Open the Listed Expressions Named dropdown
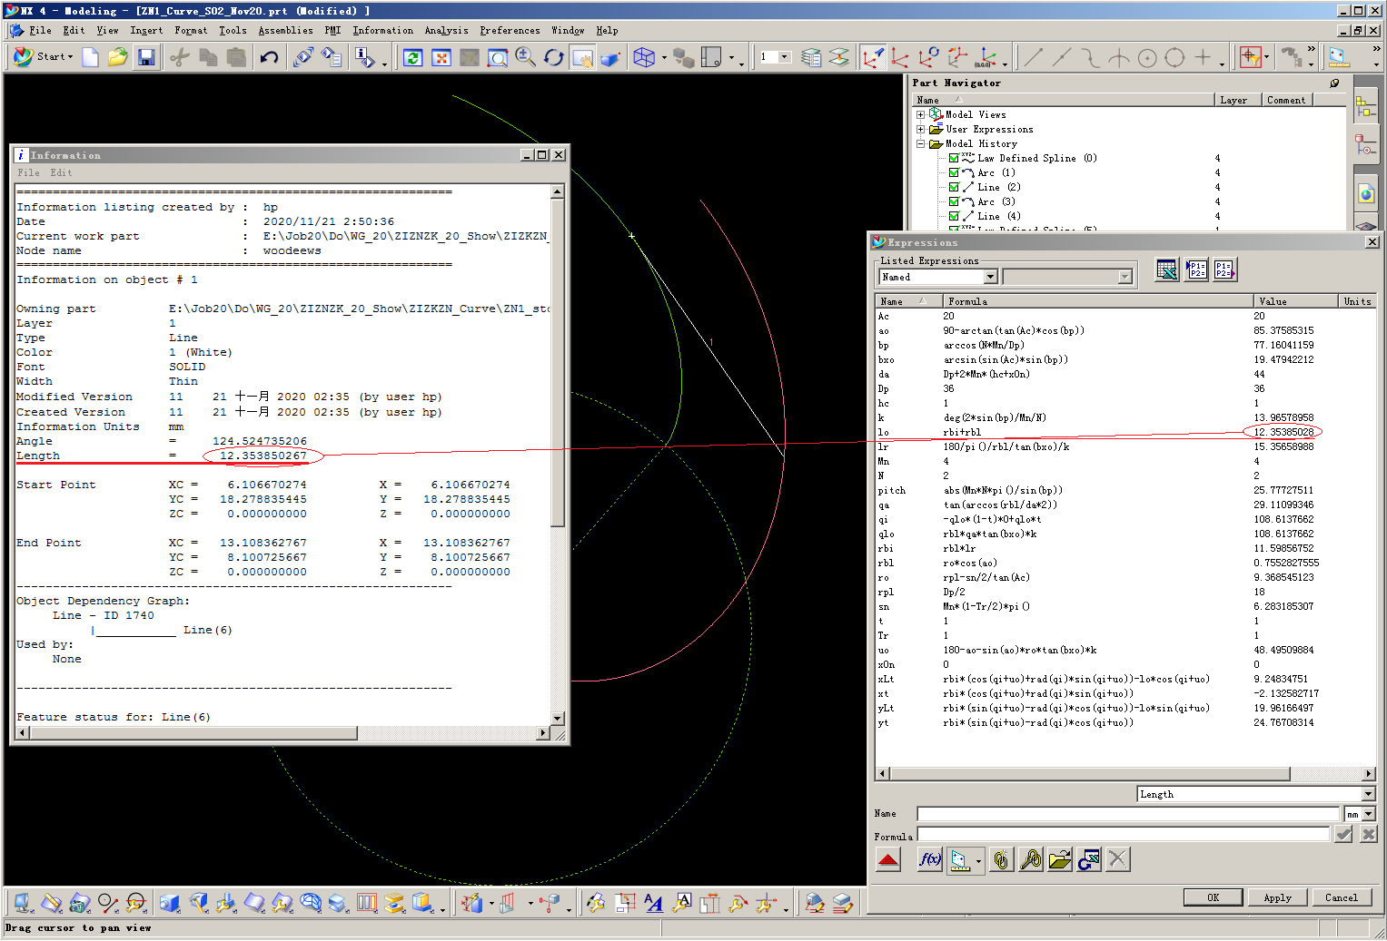The image size is (1387, 941). (x=991, y=277)
